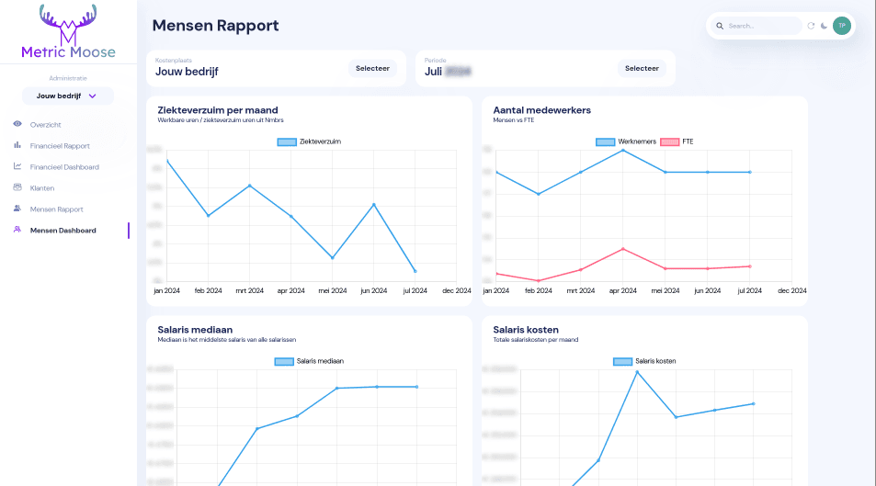This screenshot has height=486, width=876.
Task: Go to Financieel Rapport page
Action: pyautogui.click(x=60, y=145)
